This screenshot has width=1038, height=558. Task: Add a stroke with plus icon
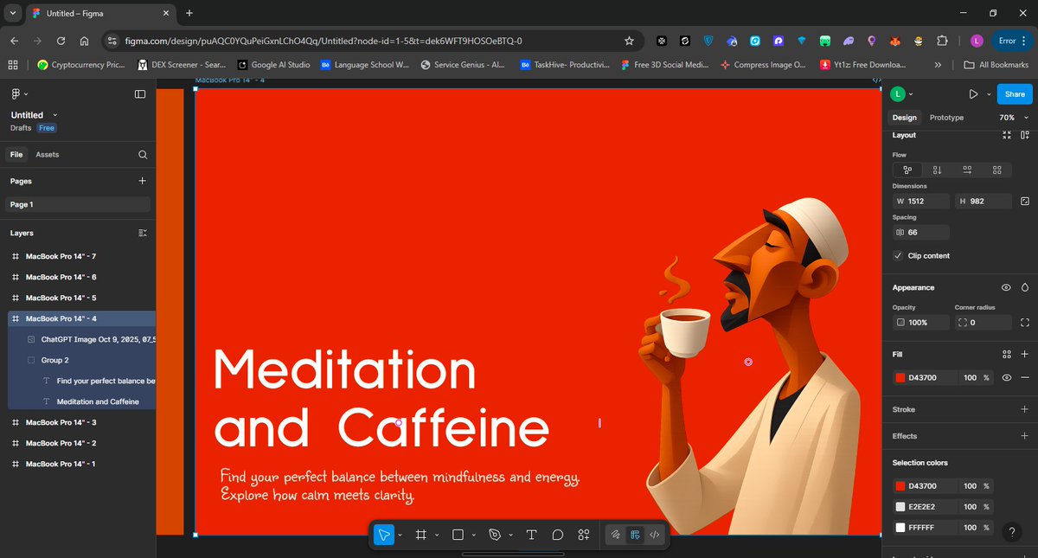coord(1025,409)
